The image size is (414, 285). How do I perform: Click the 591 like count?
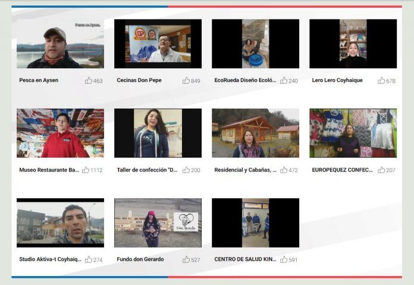[x=293, y=260]
